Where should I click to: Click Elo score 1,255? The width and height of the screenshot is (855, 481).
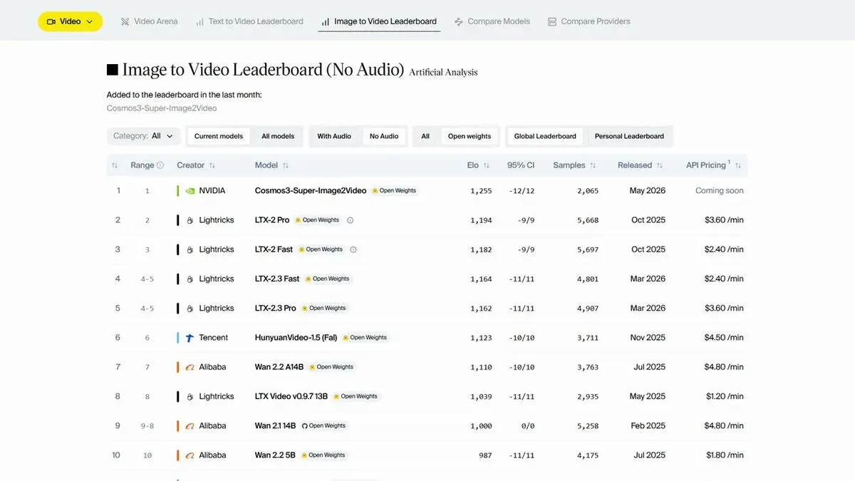(481, 191)
